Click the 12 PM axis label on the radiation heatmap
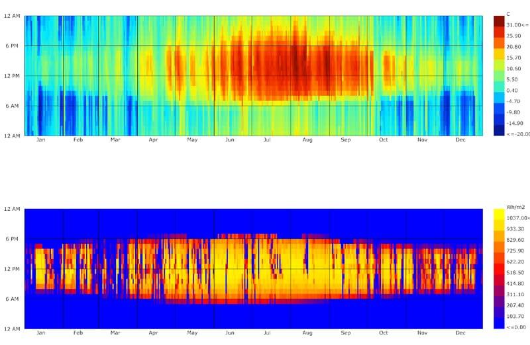This screenshot has height=345, width=530. pyautogui.click(x=13, y=269)
